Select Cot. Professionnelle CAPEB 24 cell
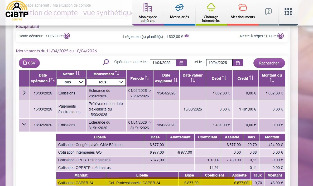Image resolution: width=313 pixels, height=186 pixels. (142, 183)
